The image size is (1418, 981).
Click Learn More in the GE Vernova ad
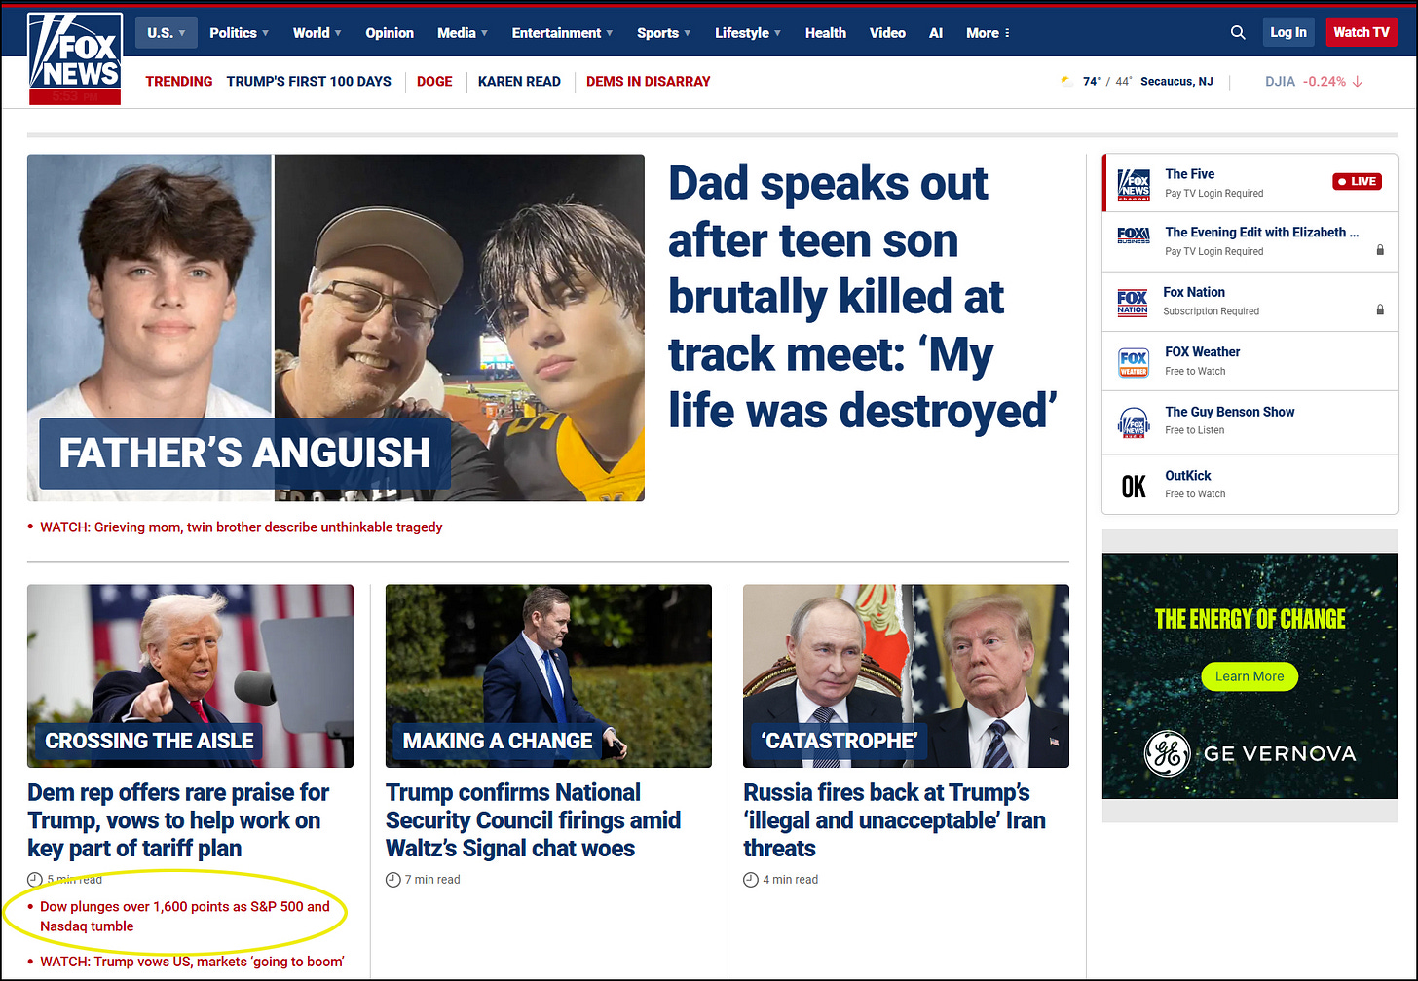click(x=1250, y=676)
